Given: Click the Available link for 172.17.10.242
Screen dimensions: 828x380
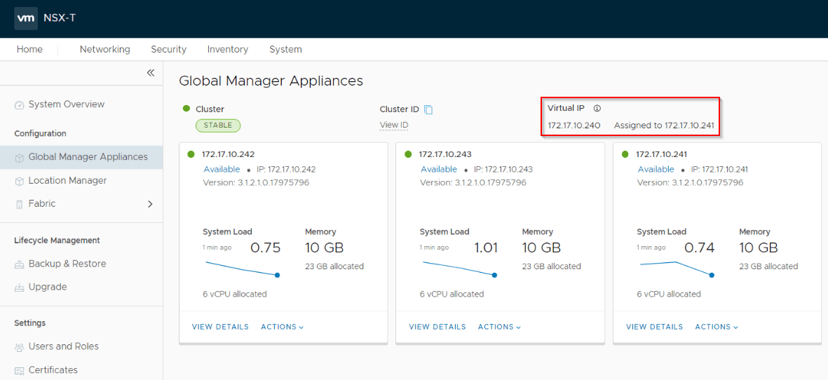Looking at the screenshot, I should click(222, 170).
